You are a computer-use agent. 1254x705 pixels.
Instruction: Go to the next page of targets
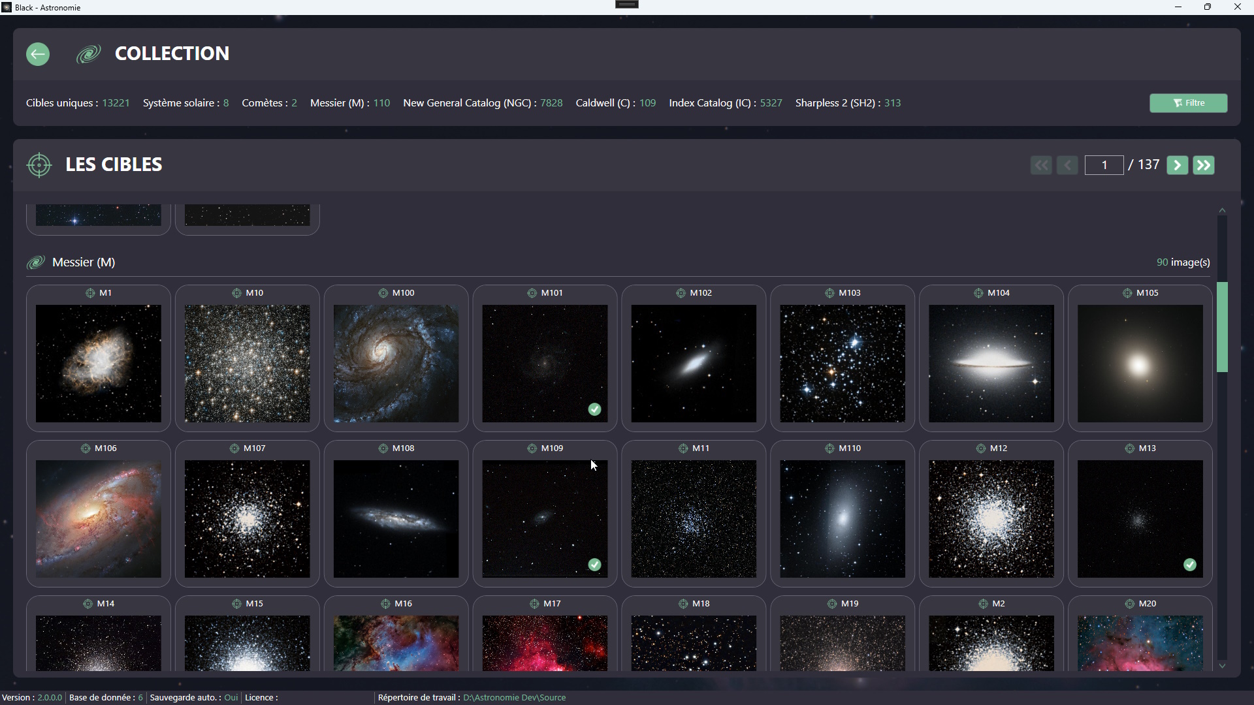click(x=1177, y=165)
